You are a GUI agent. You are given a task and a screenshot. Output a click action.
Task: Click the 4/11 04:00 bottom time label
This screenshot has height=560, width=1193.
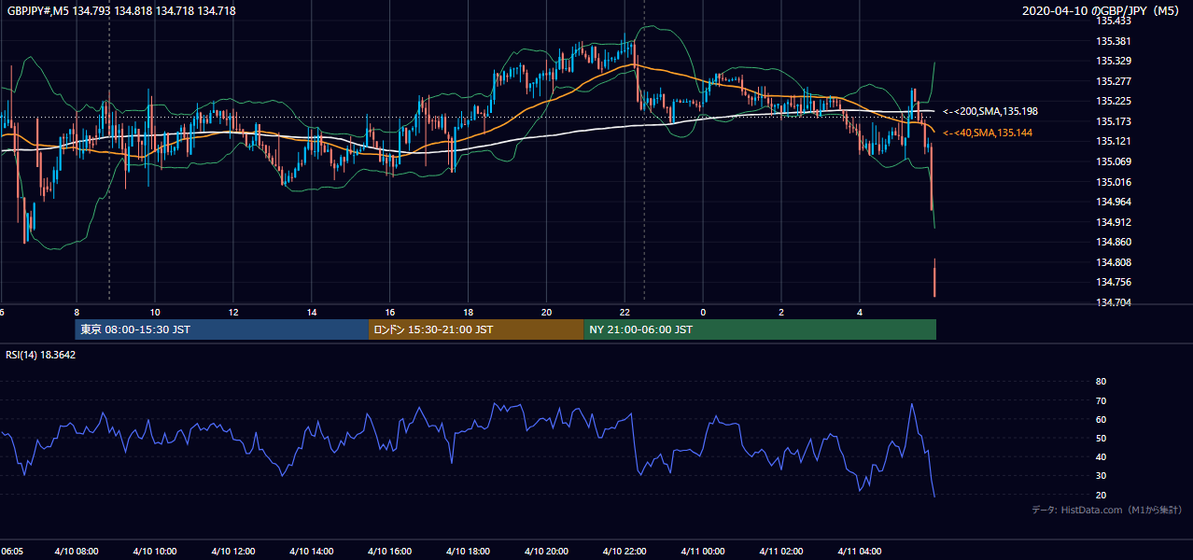click(x=861, y=552)
